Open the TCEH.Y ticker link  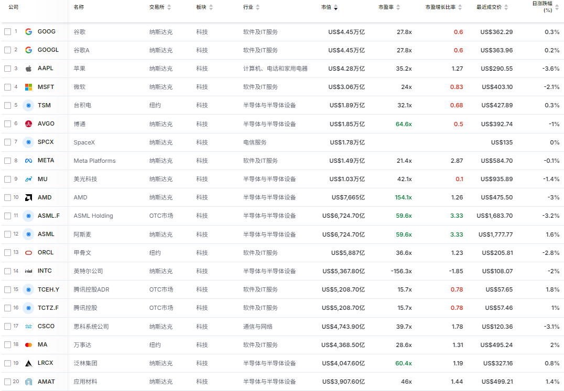coord(49,289)
